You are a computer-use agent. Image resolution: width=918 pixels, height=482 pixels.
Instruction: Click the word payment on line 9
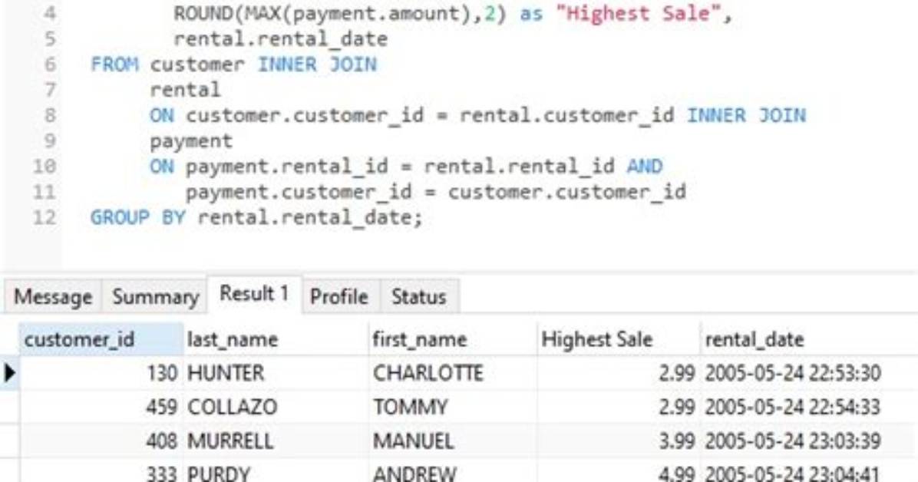pos(191,141)
